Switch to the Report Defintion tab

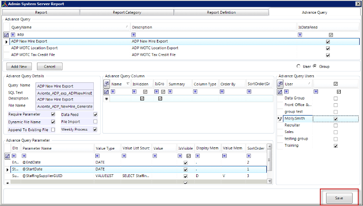pyautogui.click(x=221, y=12)
